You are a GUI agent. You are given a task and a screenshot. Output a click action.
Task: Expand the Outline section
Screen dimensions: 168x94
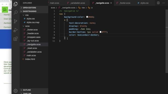pos(34,90)
